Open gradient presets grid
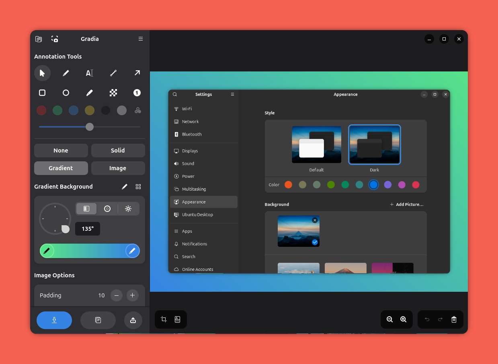Image resolution: width=498 pixels, height=364 pixels. coord(138,187)
